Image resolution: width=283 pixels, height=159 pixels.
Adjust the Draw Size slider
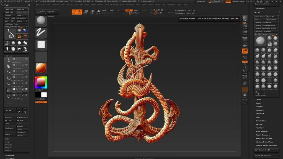point(161,13)
